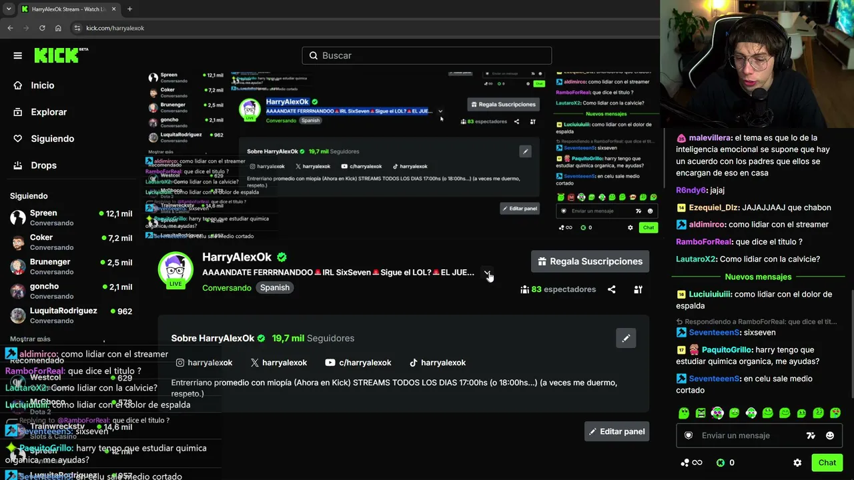Go back with browser back arrow
The height and width of the screenshot is (480, 854).
click(x=10, y=28)
